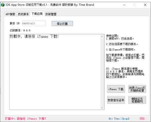Go to the 安装管理 tab
This screenshot has height=122, width=151.
click(51, 14)
